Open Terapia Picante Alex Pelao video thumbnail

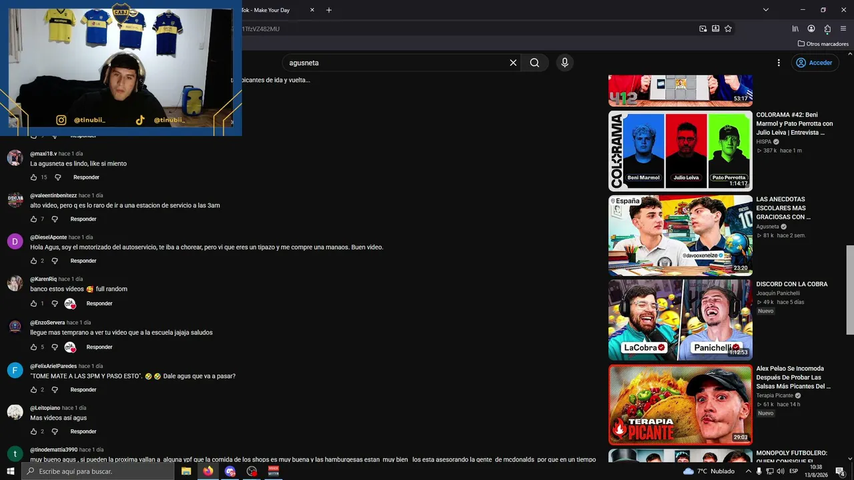[x=681, y=405]
